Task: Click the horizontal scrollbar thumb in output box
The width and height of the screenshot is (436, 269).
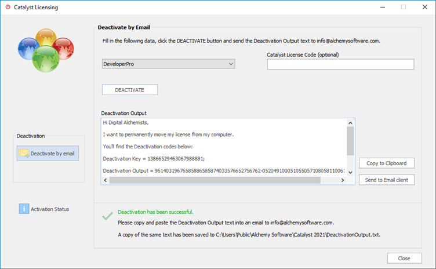Action: [x=215, y=180]
